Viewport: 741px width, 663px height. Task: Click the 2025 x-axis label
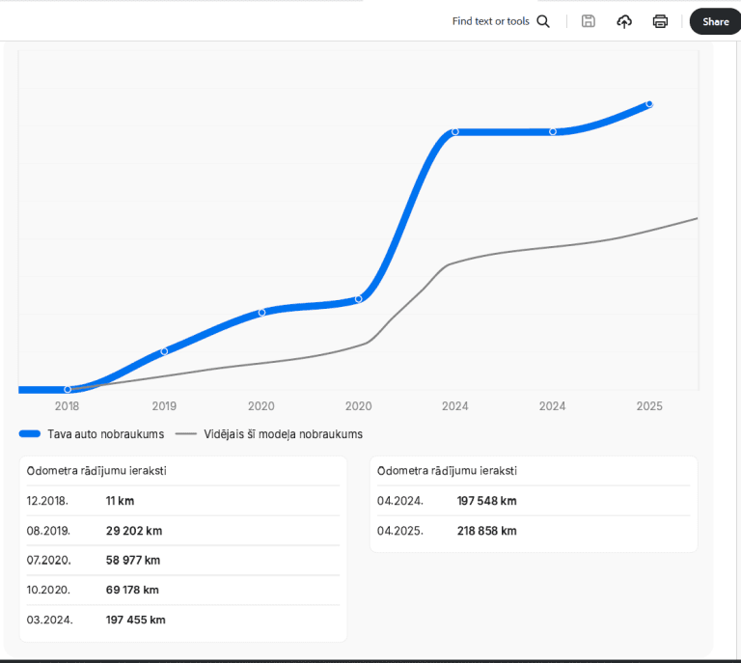649,406
